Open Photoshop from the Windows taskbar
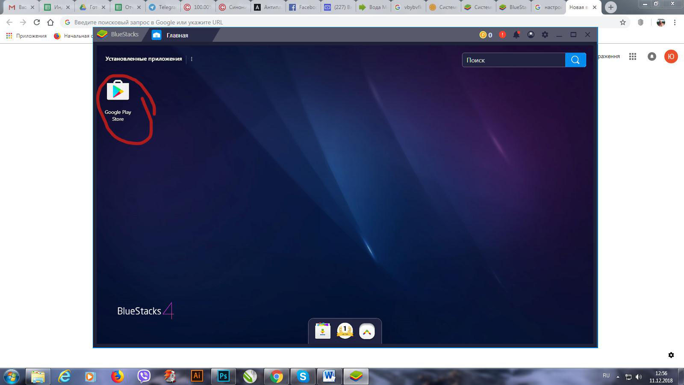 (x=223, y=376)
